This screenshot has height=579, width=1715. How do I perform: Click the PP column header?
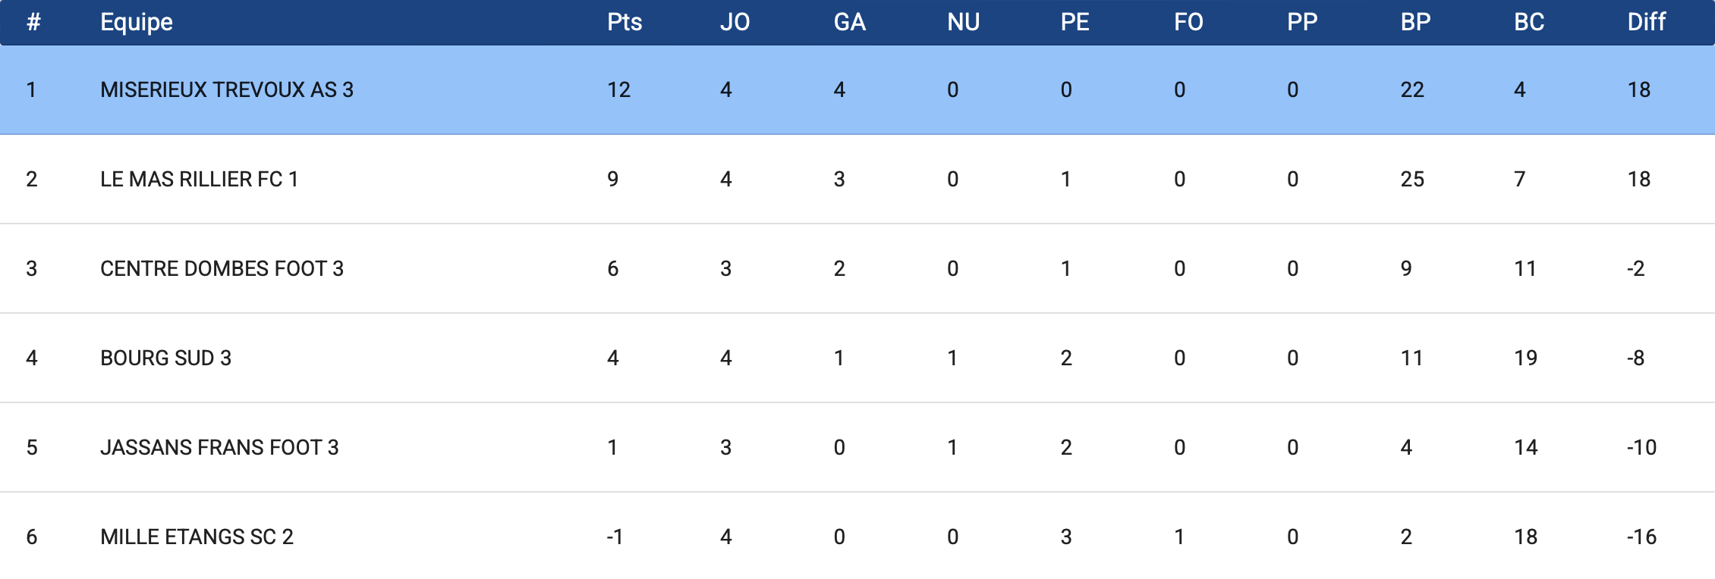(x=1302, y=22)
